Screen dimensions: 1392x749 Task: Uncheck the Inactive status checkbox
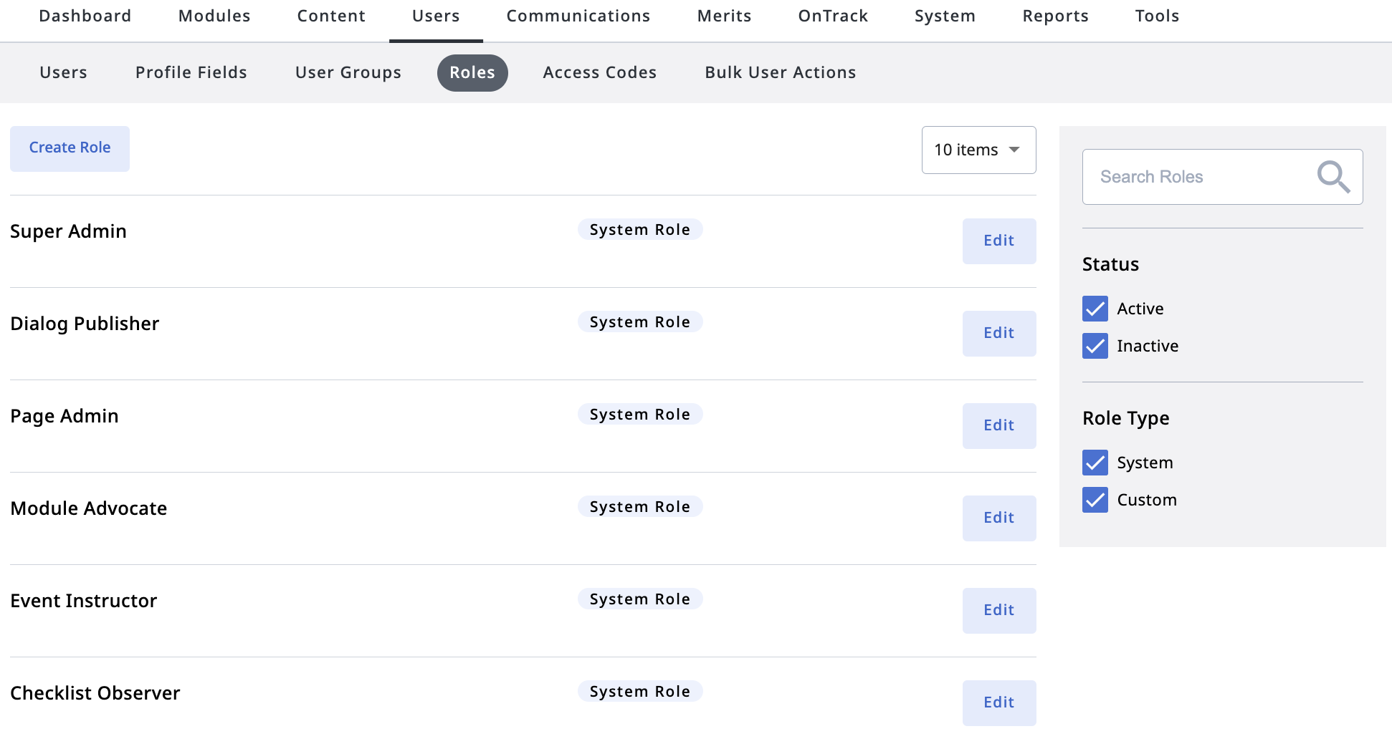click(1095, 346)
